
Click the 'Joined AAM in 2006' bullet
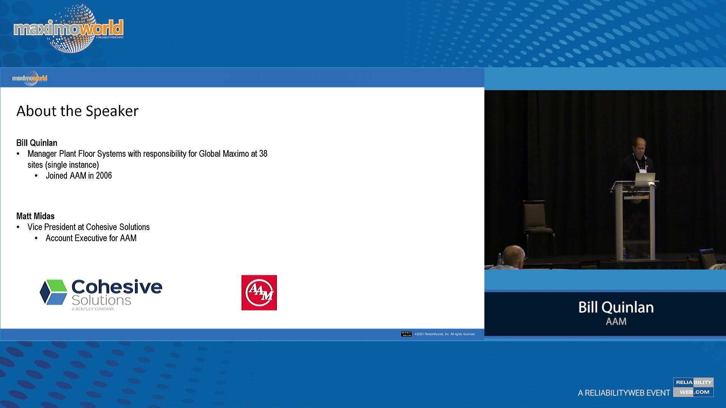(x=79, y=176)
